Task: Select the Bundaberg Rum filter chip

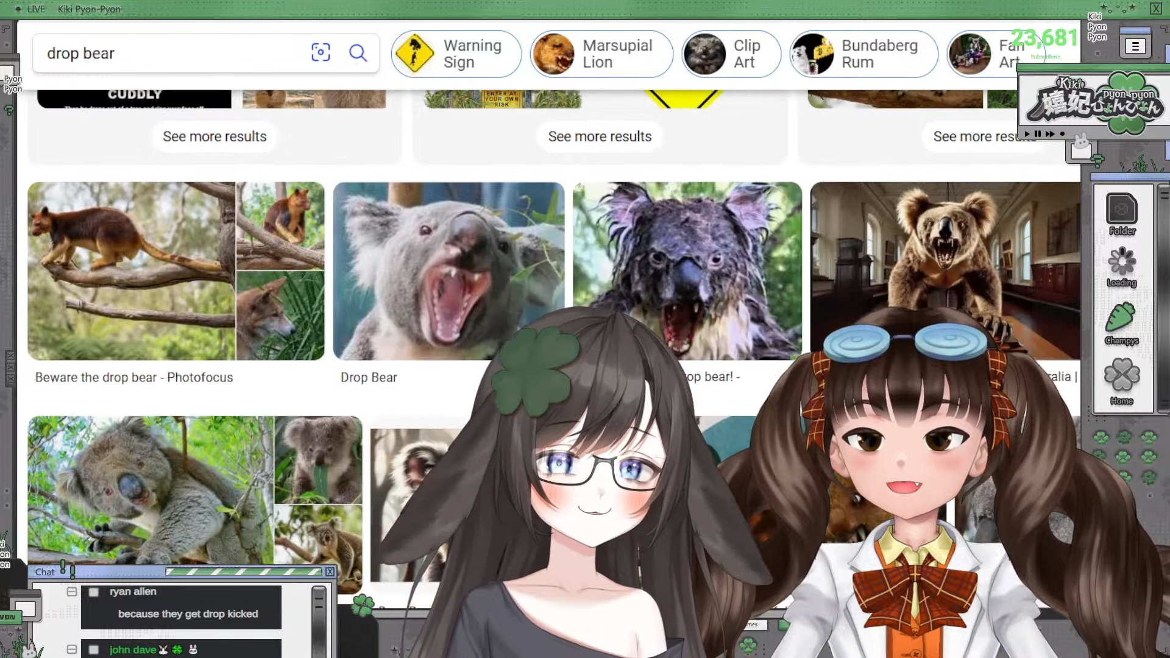Action: click(864, 54)
